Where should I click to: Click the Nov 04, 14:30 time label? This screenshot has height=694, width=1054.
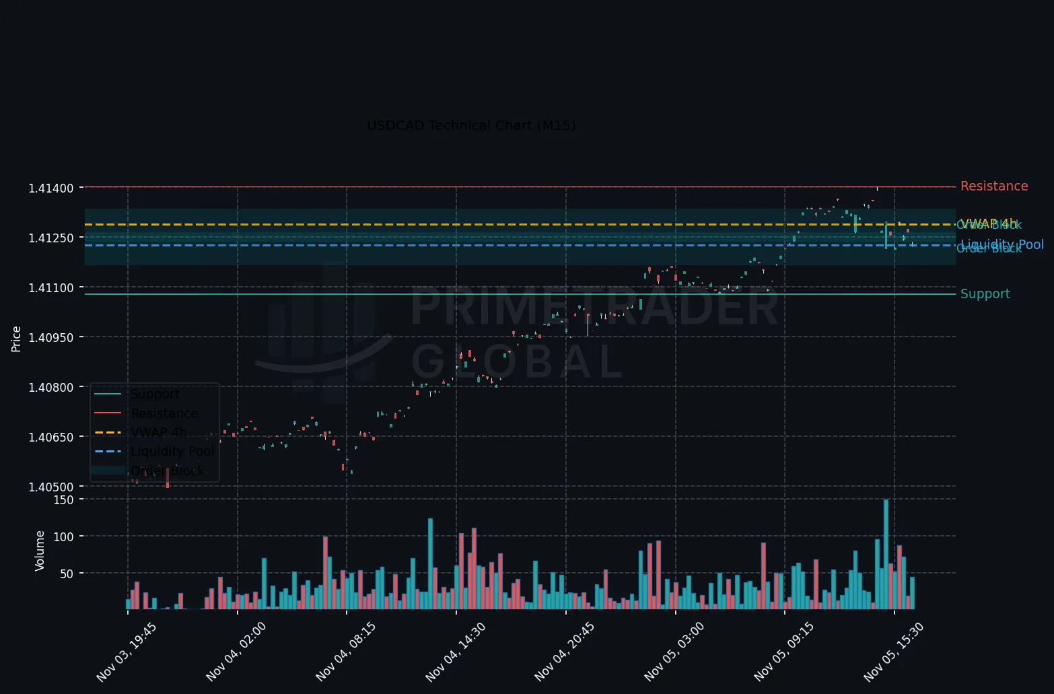click(x=456, y=652)
